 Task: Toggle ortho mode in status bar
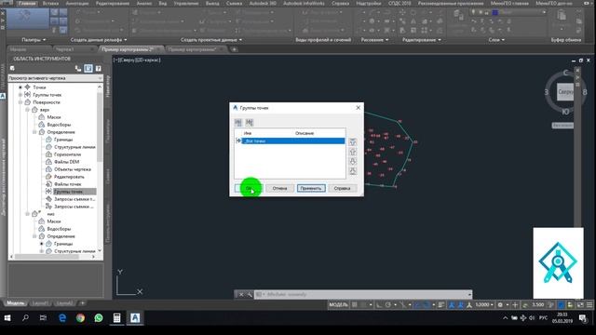coord(379,304)
